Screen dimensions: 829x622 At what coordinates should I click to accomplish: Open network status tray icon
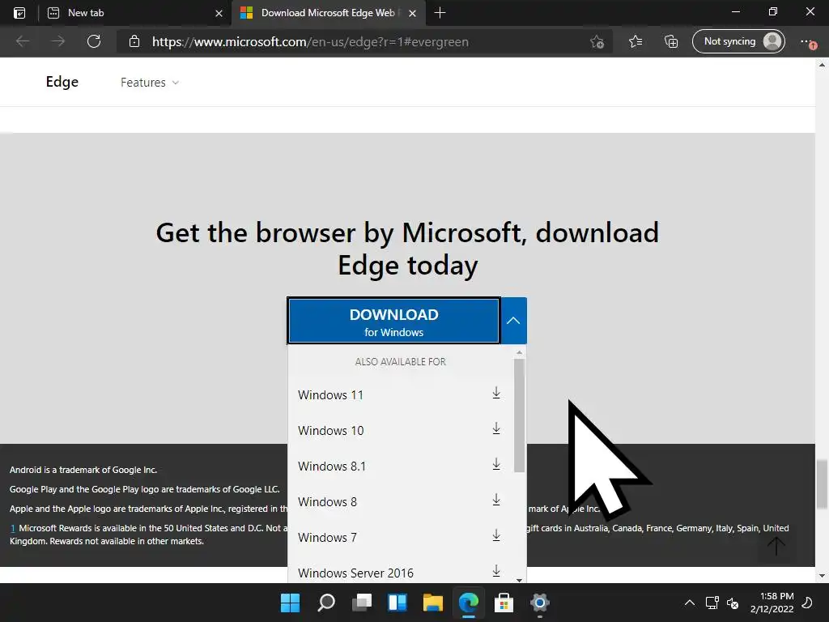[x=712, y=603]
